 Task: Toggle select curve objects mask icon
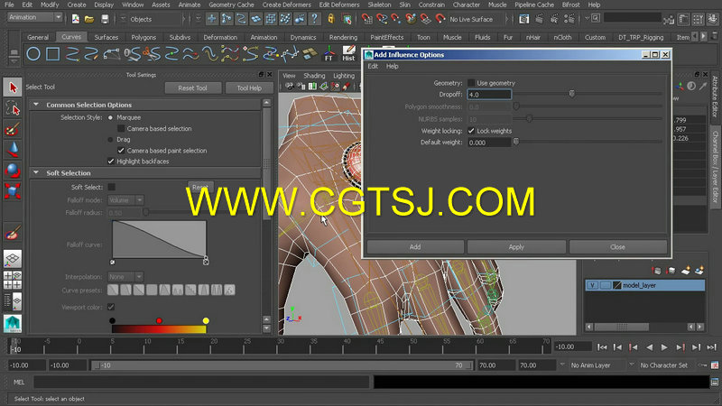point(241,19)
